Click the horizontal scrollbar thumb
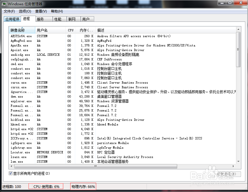248x192 pixels. (96, 166)
